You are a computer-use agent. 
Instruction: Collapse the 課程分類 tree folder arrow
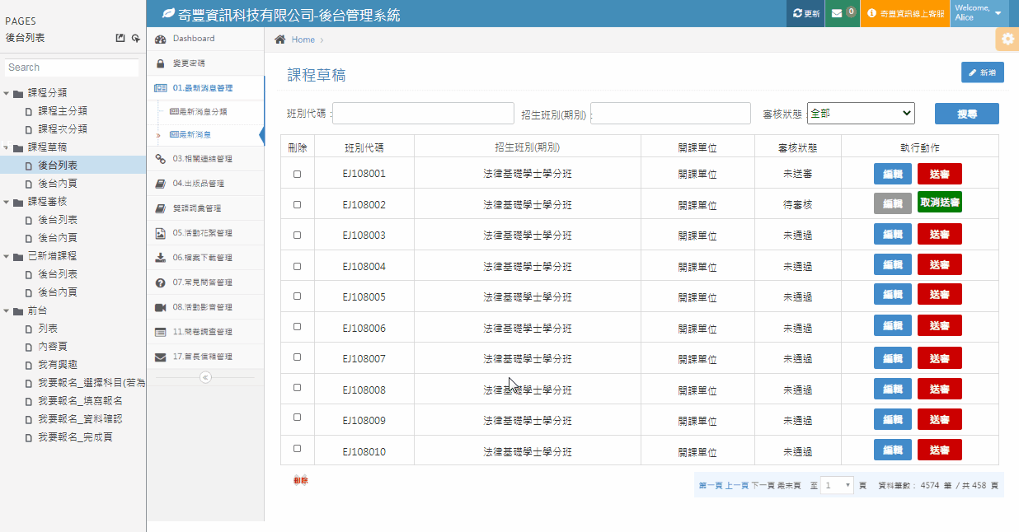pos(7,93)
